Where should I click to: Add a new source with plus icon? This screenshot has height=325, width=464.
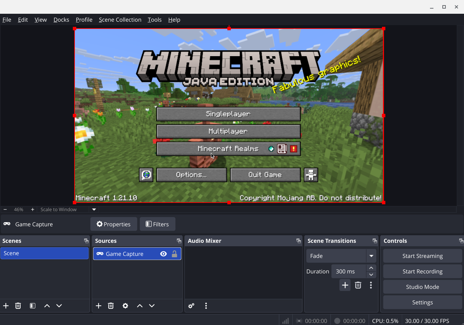pyautogui.click(x=99, y=306)
